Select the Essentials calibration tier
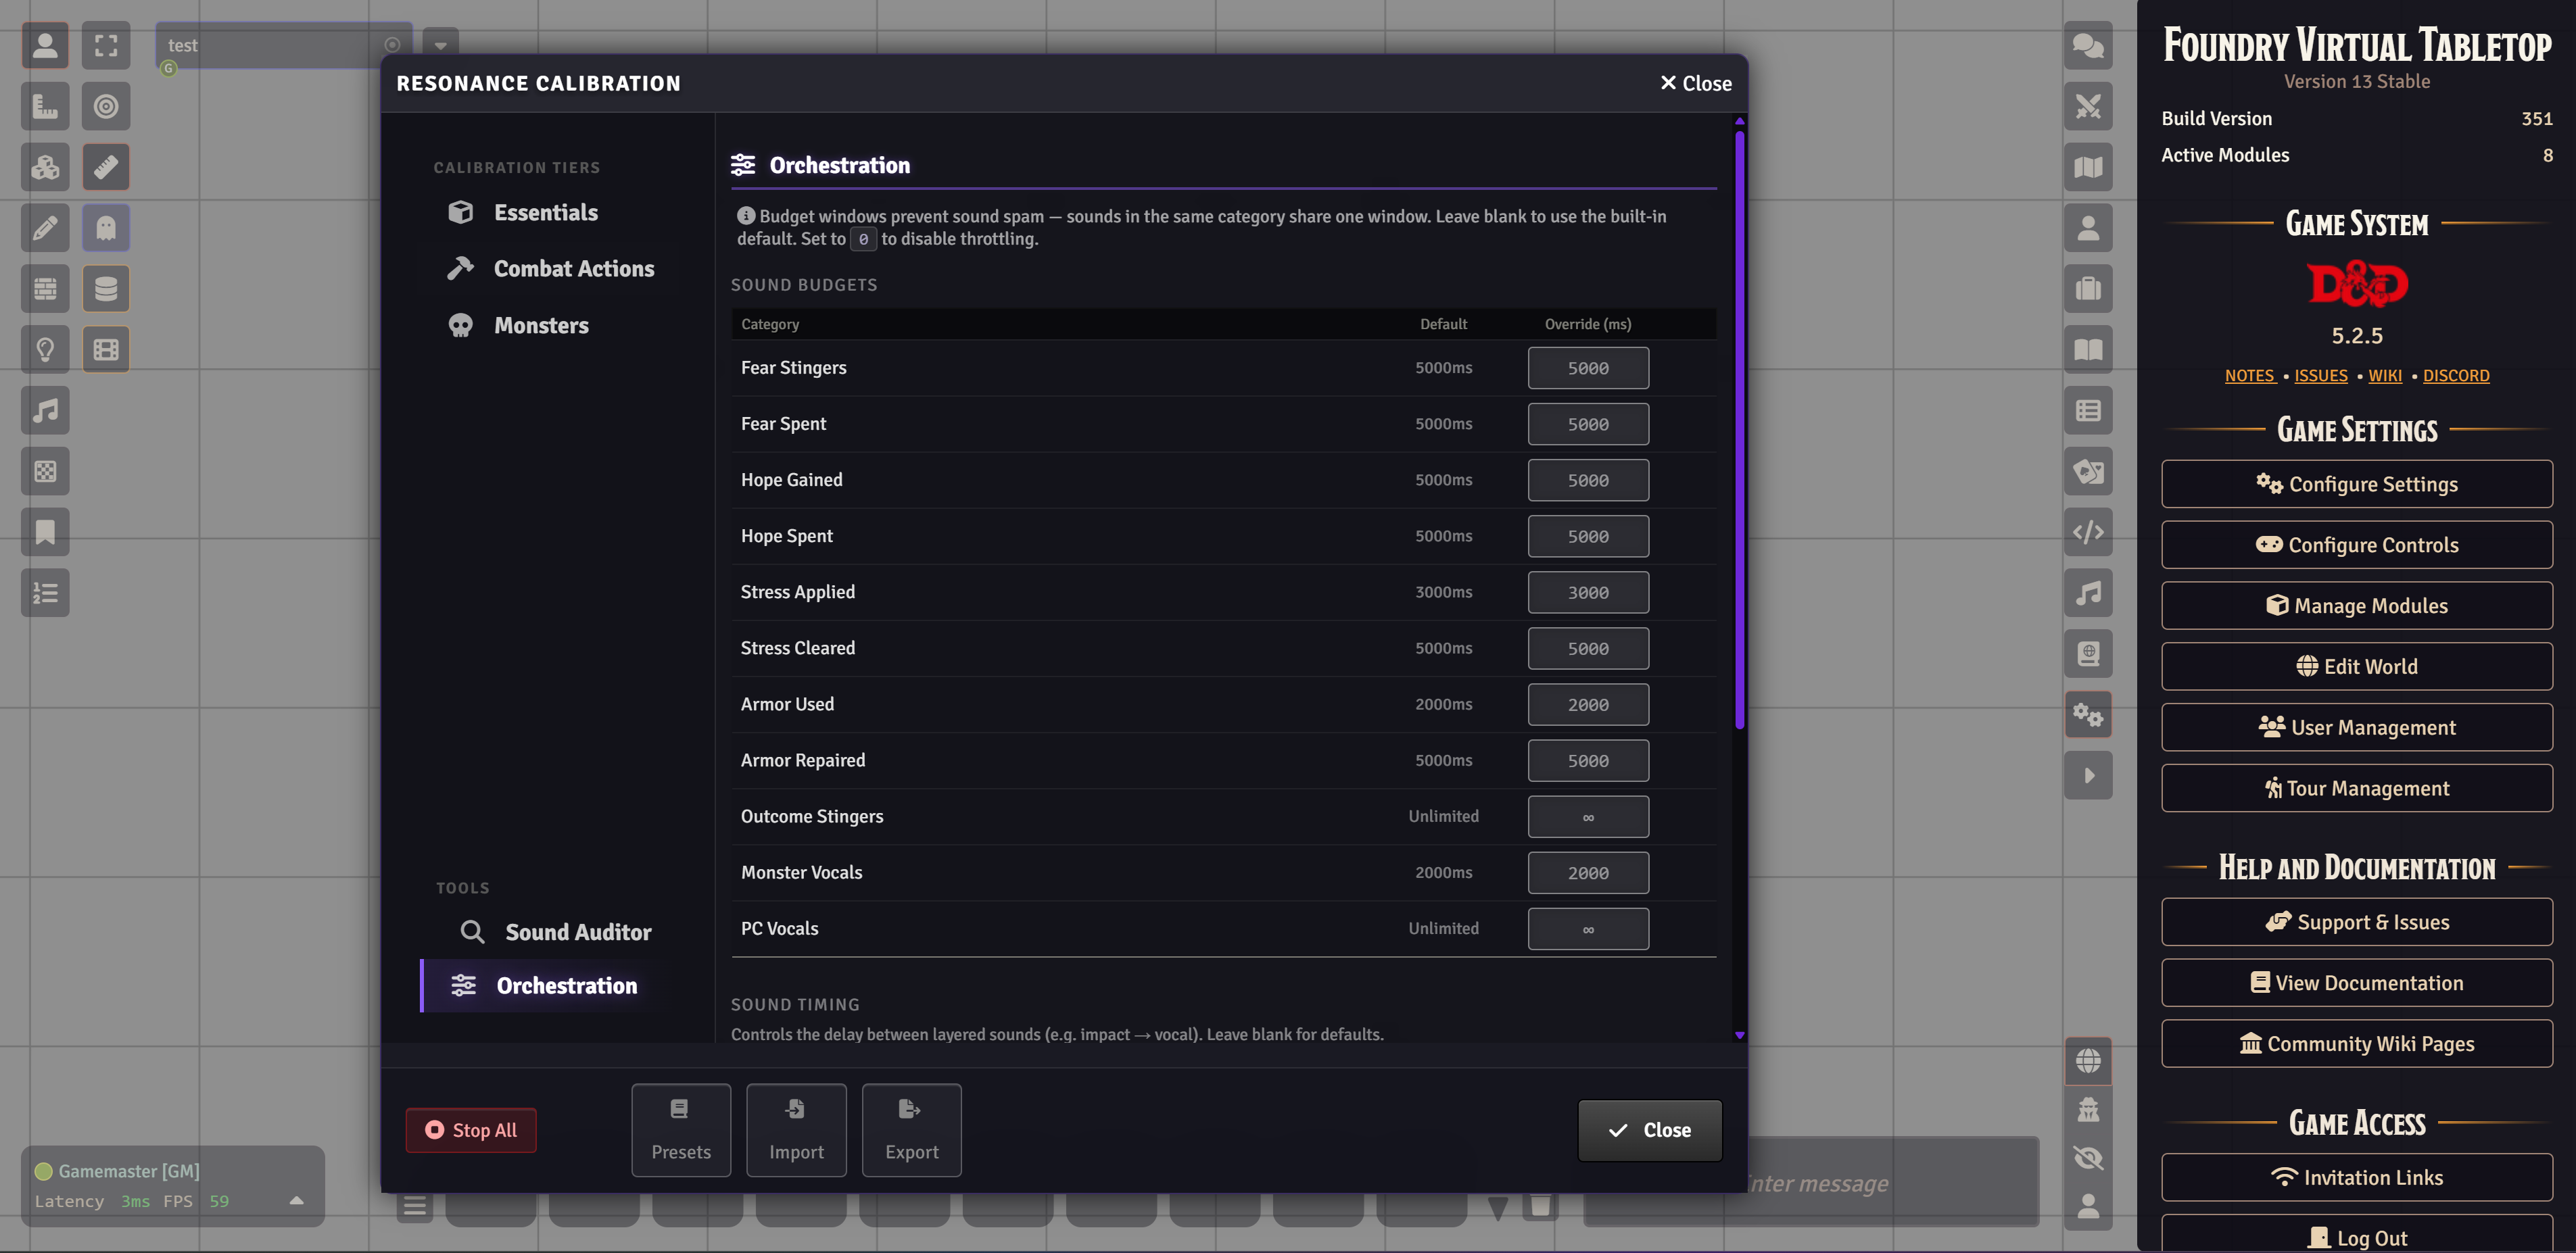The width and height of the screenshot is (2576, 1253). point(545,213)
